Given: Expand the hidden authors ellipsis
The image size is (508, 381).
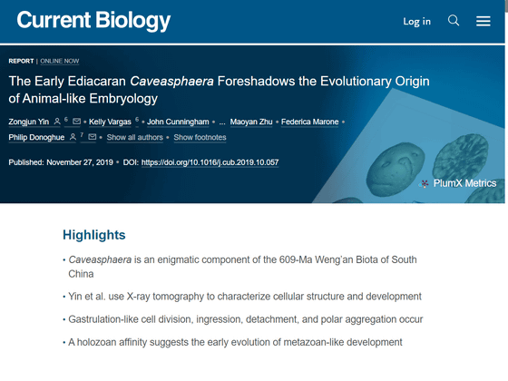Looking at the screenshot, I should point(222,122).
